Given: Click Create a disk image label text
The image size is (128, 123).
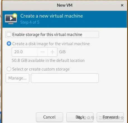Looking at the screenshot, I should (x=51, y=44).
